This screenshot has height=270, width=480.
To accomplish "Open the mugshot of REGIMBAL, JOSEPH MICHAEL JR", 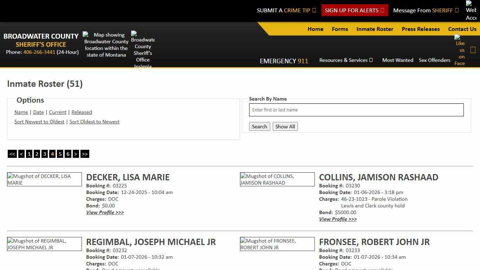I will tap(44, 244).
